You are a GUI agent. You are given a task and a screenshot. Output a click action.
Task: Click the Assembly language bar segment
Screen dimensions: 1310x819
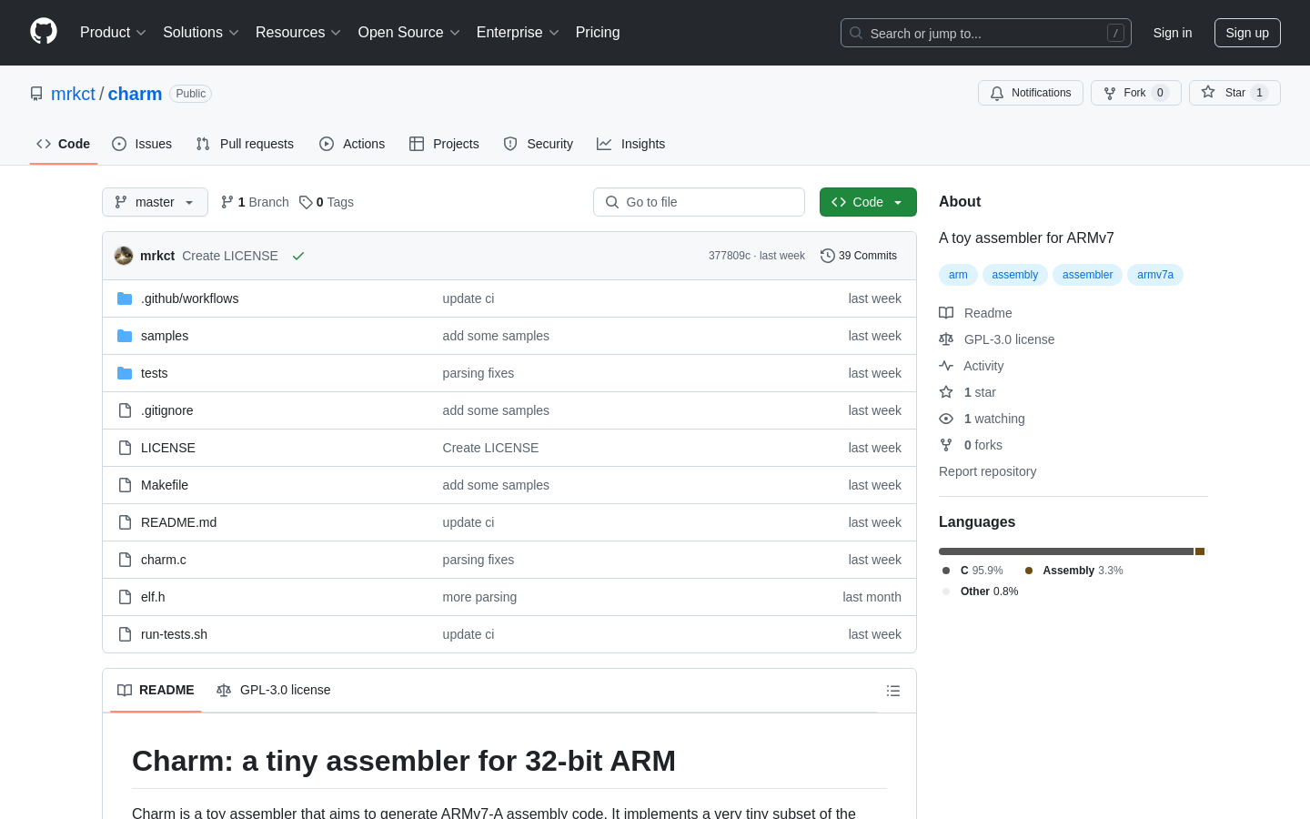click(1200, 551)
